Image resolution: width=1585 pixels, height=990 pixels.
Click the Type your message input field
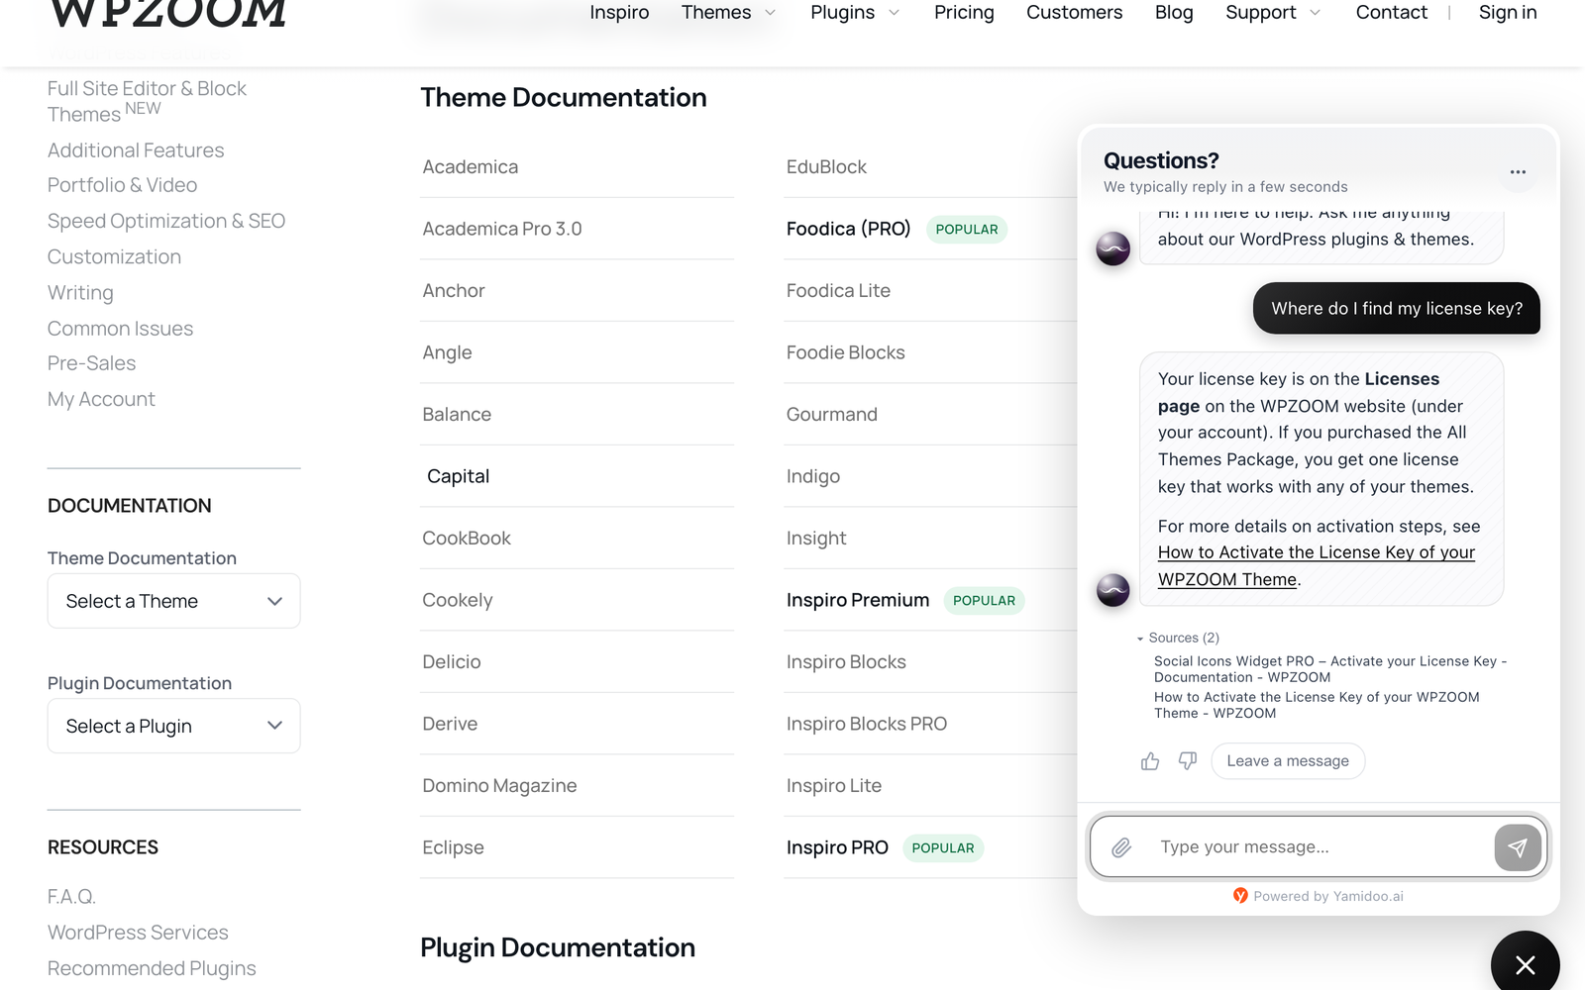tap(1318, 847)
